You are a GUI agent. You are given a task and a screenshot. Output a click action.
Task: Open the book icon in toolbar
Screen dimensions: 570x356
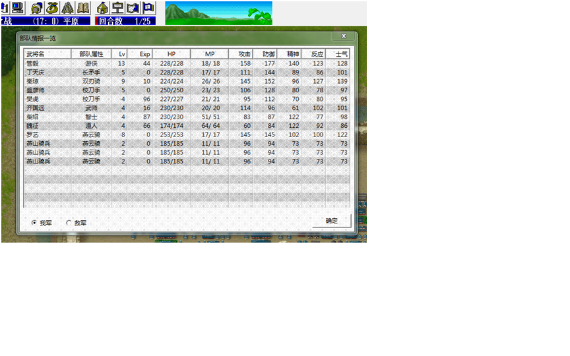click(83, 8)
